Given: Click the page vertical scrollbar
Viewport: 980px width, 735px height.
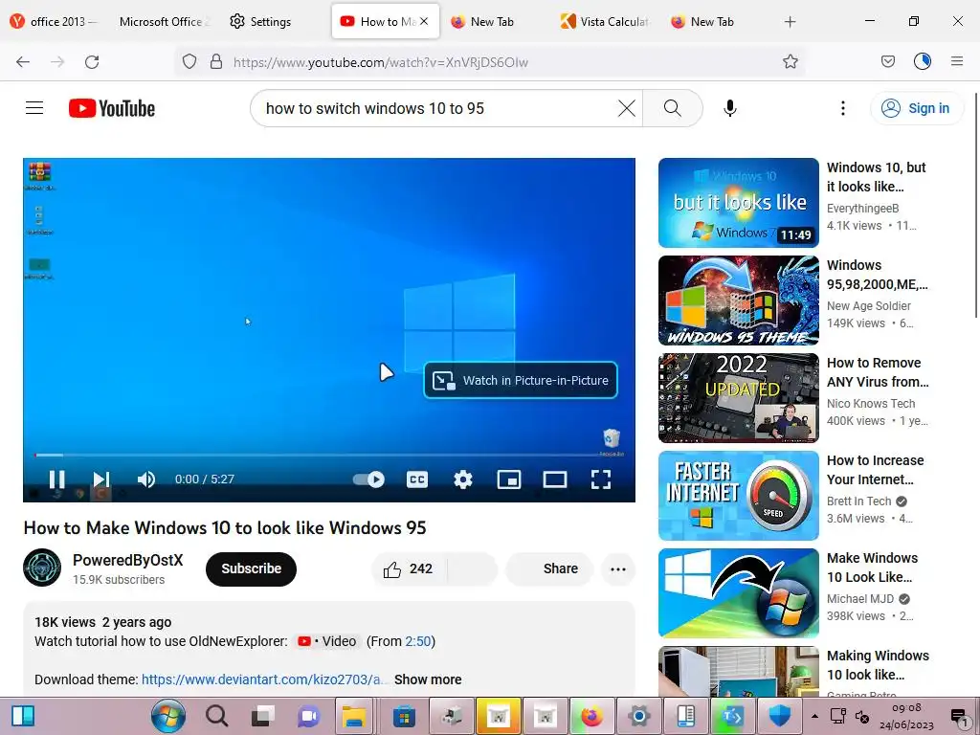Looking at the screenshot, I should coord(975,207).
